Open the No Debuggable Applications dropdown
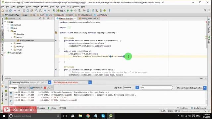Image resolution: width=212 pixels, height=119 pixels. point(72,82)
